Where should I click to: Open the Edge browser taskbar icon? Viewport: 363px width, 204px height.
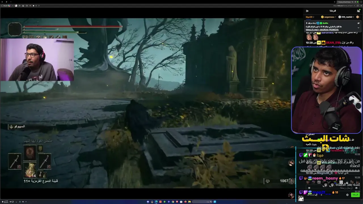pos(156,202)
